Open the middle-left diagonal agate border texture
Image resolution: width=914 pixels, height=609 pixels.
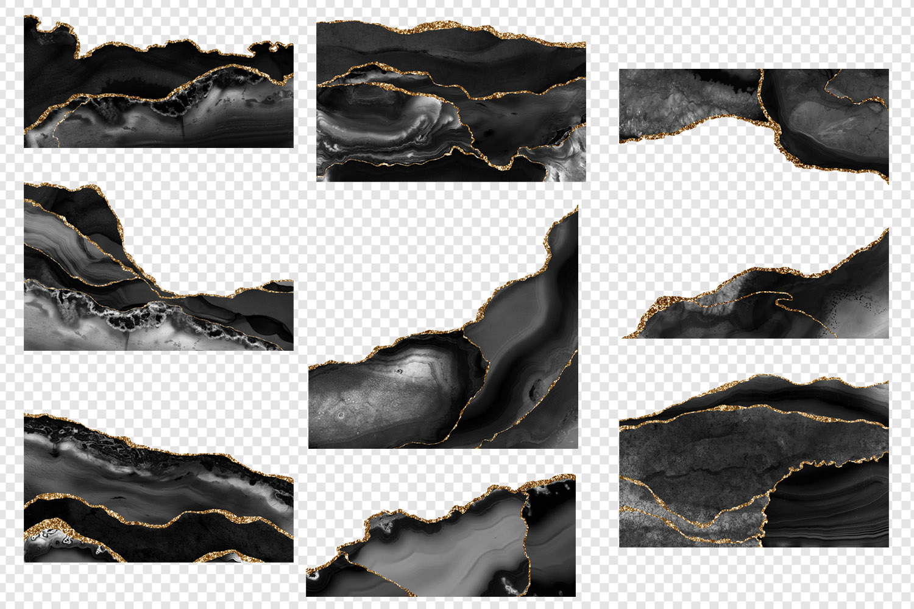point(158,268)
